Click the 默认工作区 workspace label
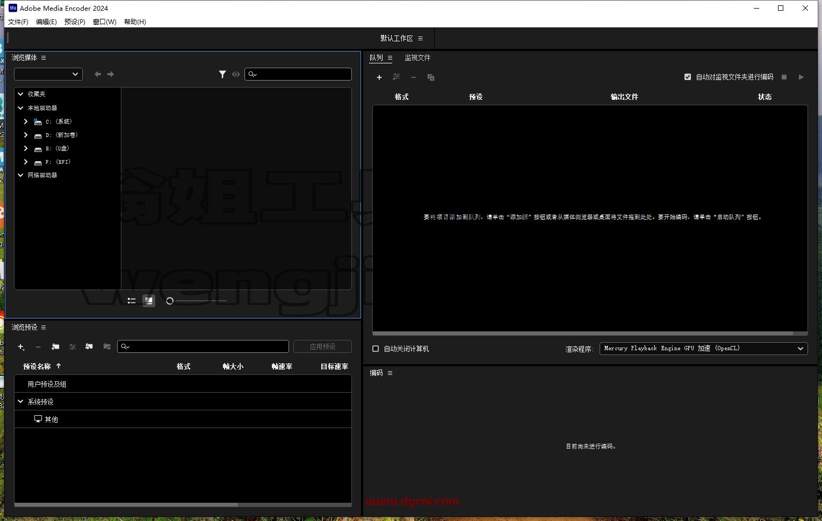The height and width of the screenshot is (521, 822). 396,38
